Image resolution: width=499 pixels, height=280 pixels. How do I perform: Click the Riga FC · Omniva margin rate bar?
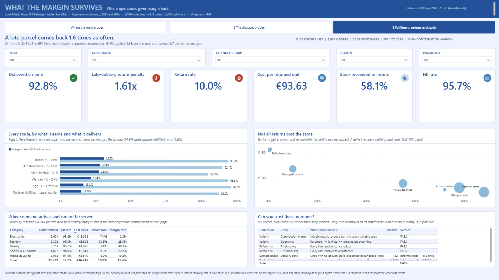[x=72, y=185]
